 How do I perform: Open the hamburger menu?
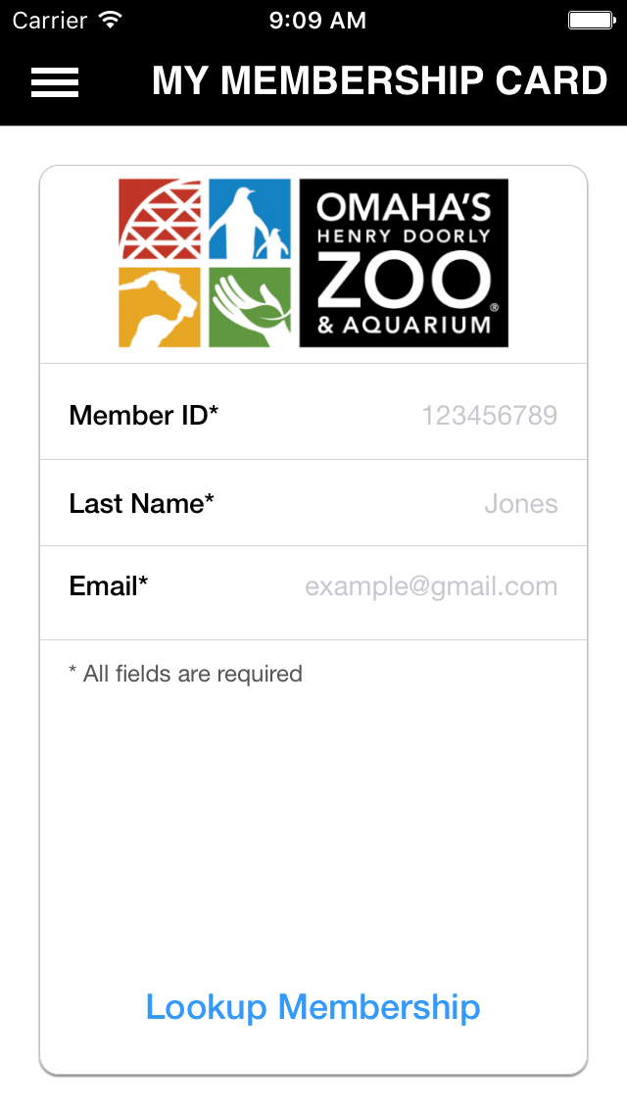(x=54, y=82)
